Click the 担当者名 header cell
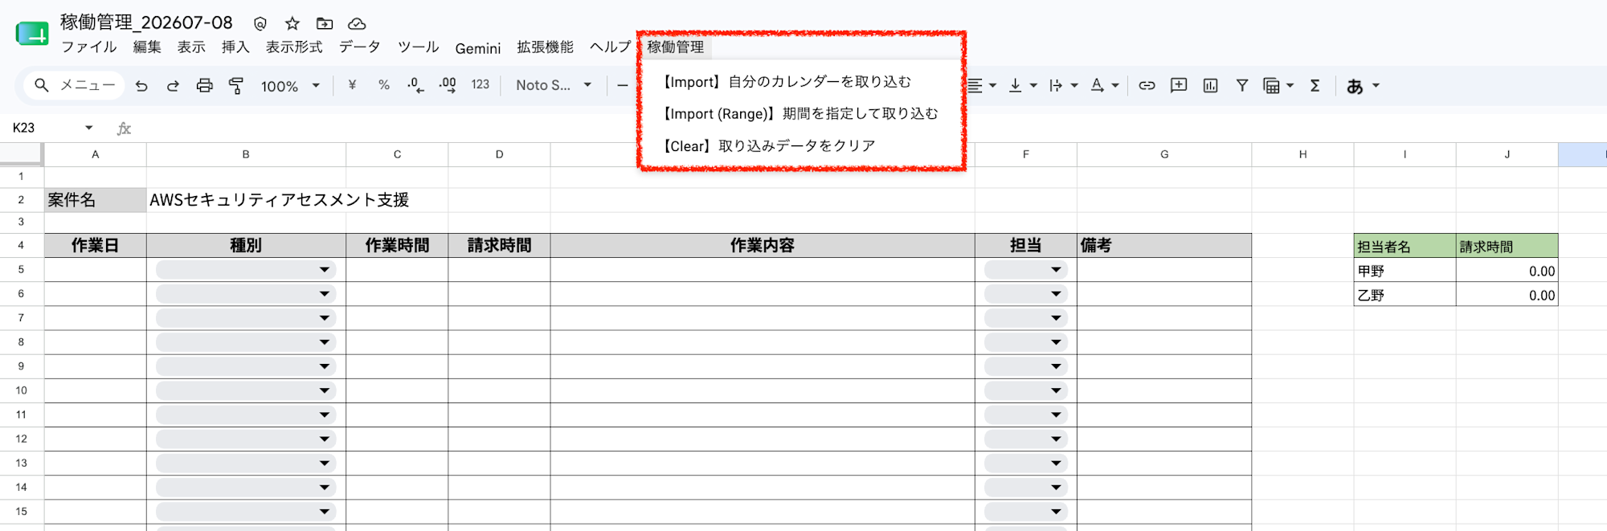Screen dimensions: 1607x531 coord(1405,247)
